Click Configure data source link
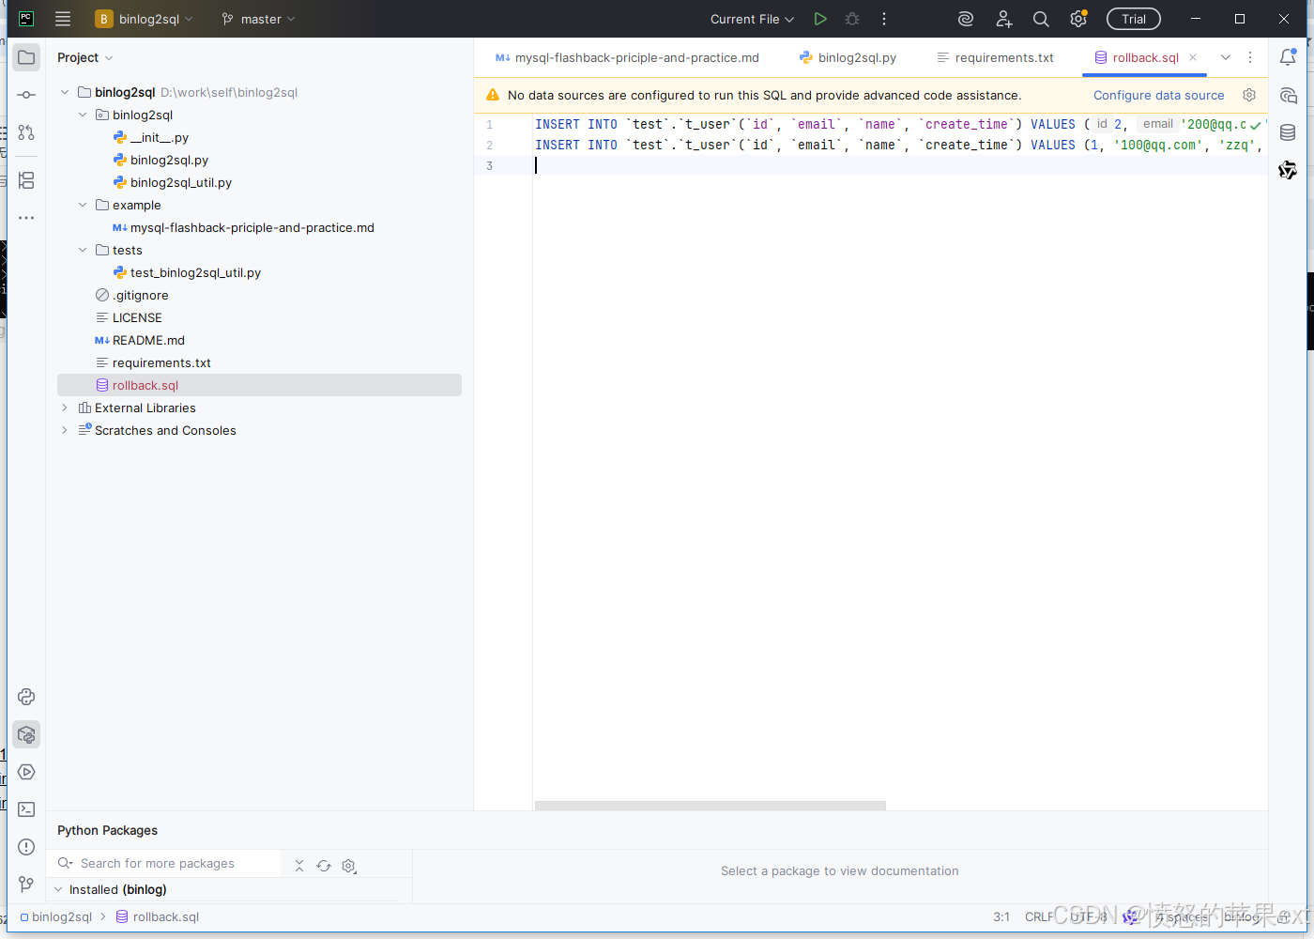1314x939 pixels. (1159, 95)
